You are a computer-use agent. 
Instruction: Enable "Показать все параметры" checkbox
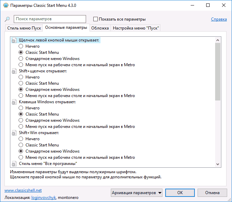coord(95,19)
